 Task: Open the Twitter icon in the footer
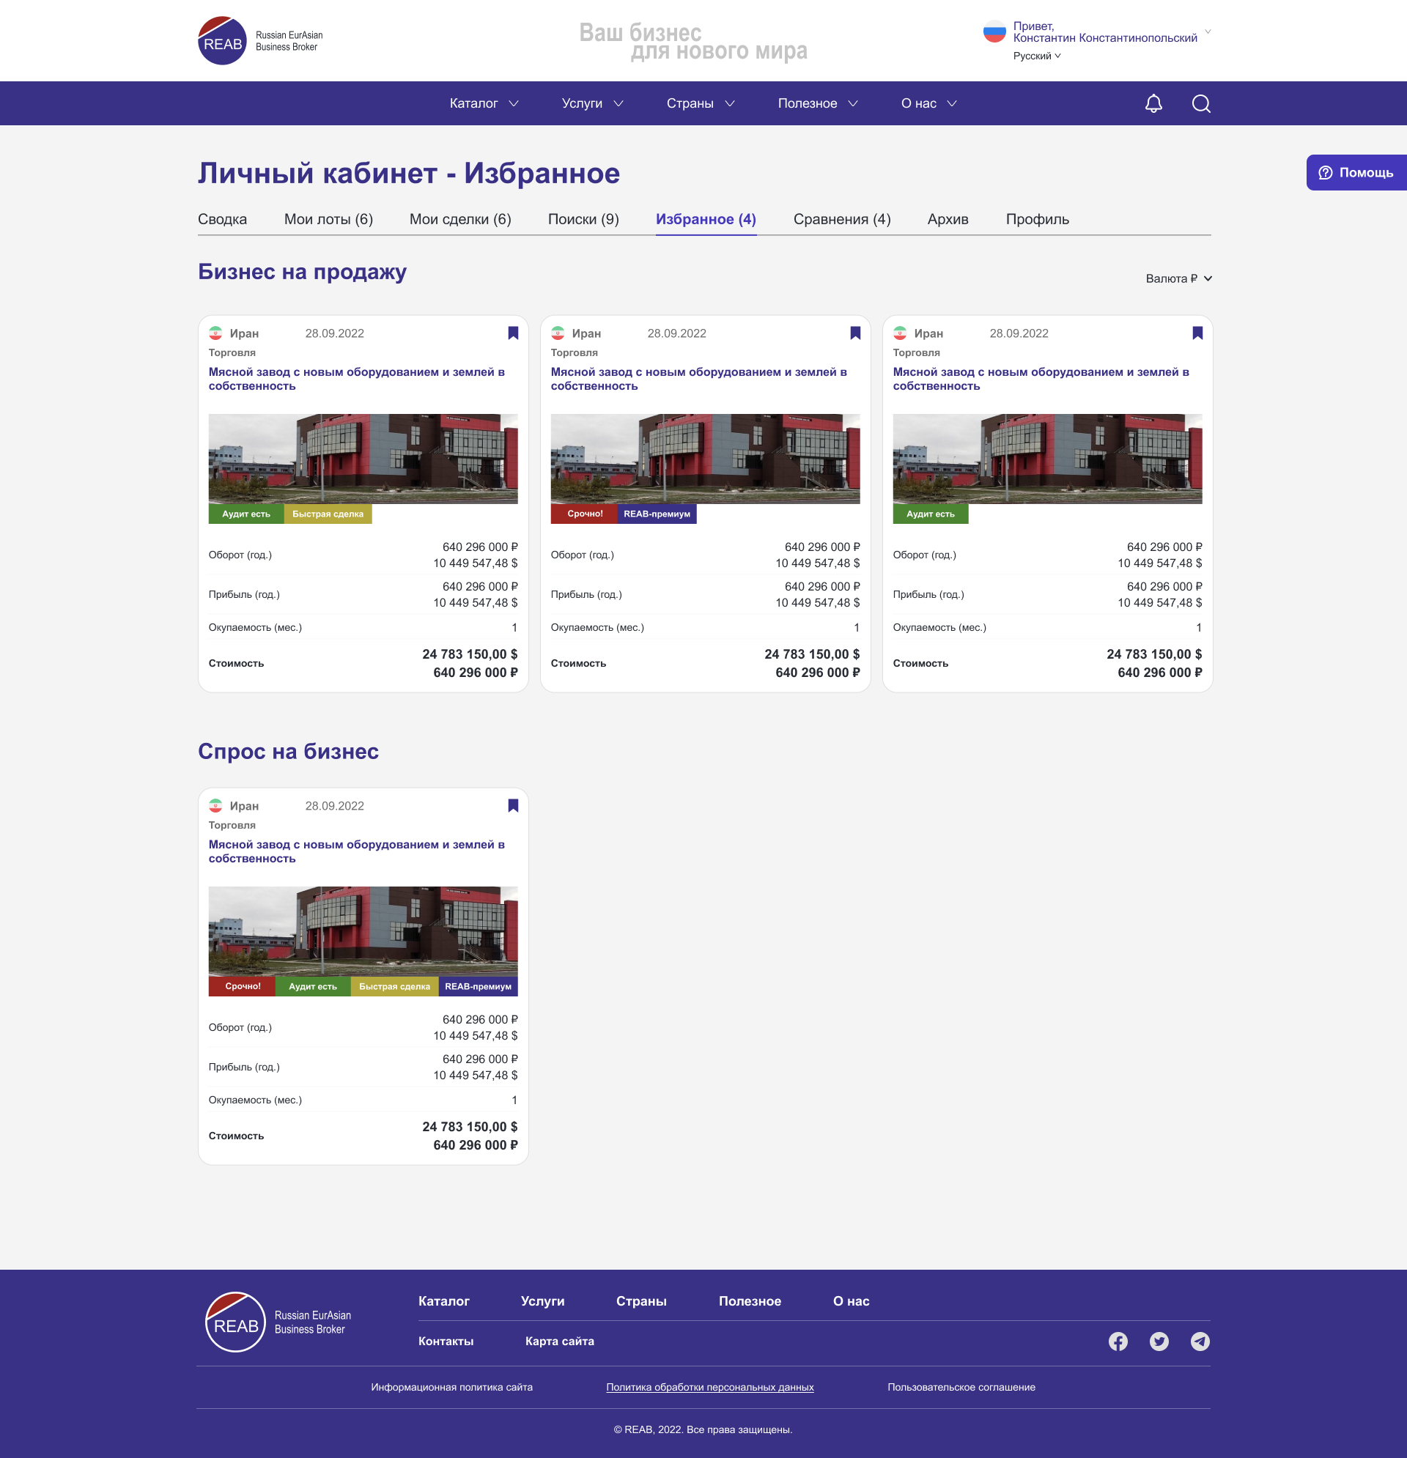coord(1159,1342)
